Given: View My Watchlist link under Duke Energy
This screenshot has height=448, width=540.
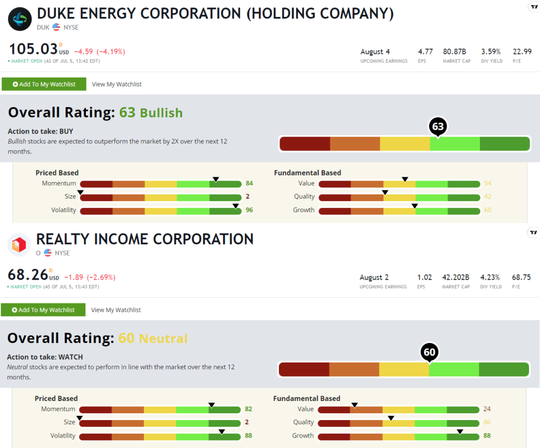Looking at the screenshot, I should click(x=117, y=84).
